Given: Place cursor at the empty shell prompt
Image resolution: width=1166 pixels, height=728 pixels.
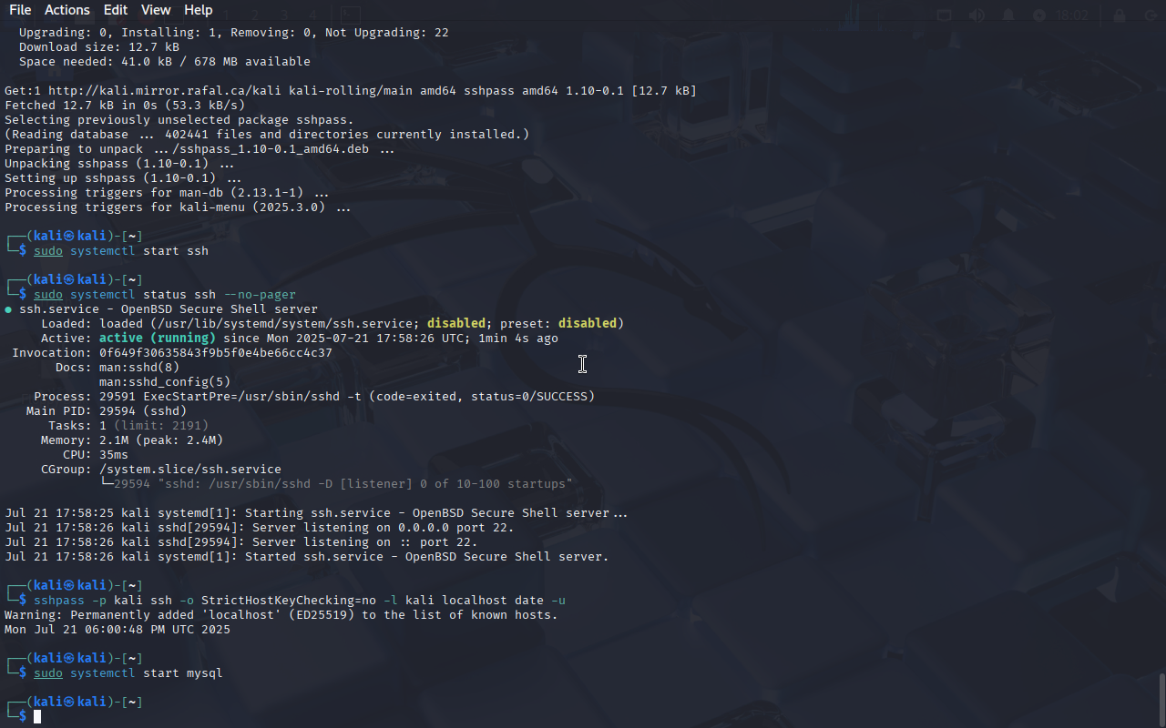Looking at the screenshot, I should pos(37,717).
